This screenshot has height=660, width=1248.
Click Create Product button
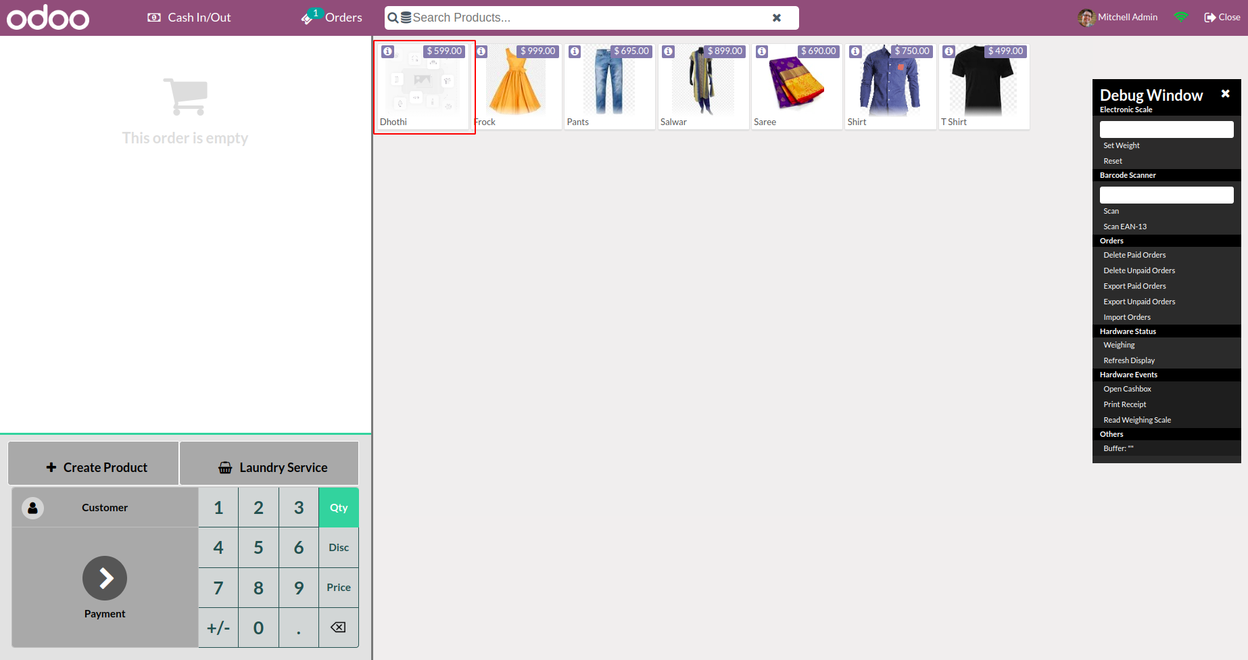(x=93, y=463)
